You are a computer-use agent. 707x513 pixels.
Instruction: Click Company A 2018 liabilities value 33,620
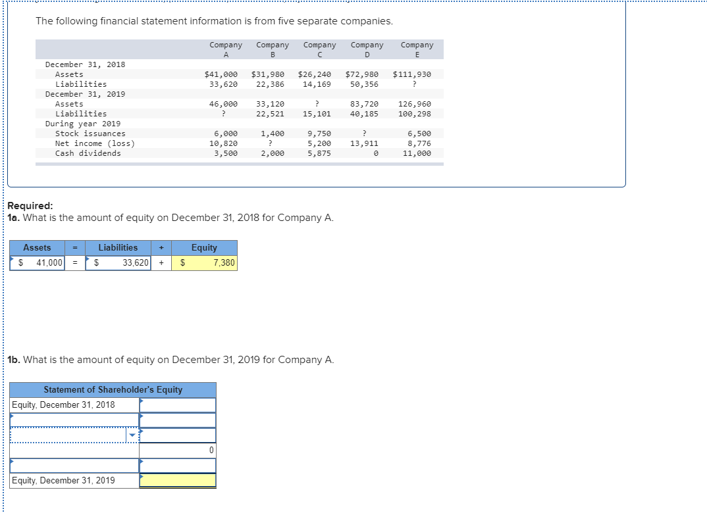coord(223,84)
